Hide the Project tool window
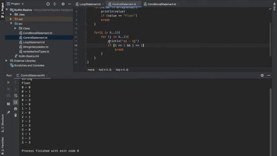The width and height of the screenshot is (277, 156). (x=70, y=4)
